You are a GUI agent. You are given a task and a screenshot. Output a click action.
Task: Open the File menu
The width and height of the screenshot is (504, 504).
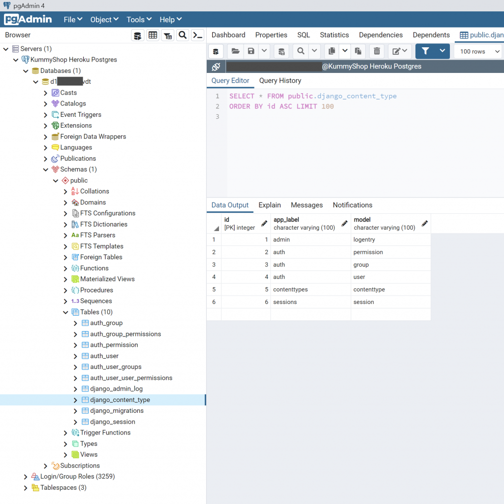(73, 20)
